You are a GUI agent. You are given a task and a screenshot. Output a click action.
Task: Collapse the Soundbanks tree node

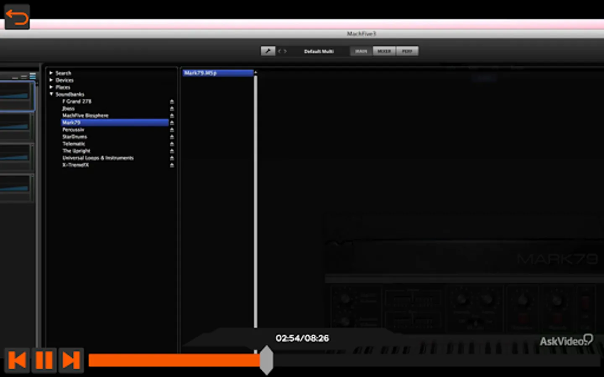[51, 94]
